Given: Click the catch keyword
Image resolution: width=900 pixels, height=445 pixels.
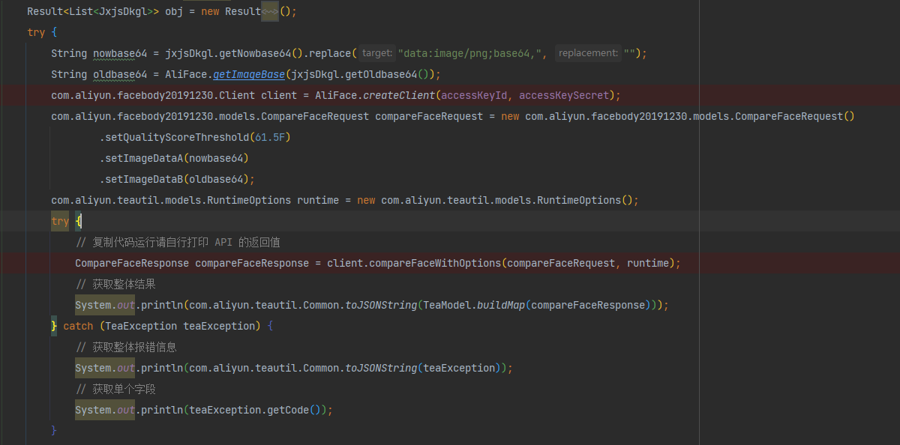Looking at the screenshot, I should (78, 326).
